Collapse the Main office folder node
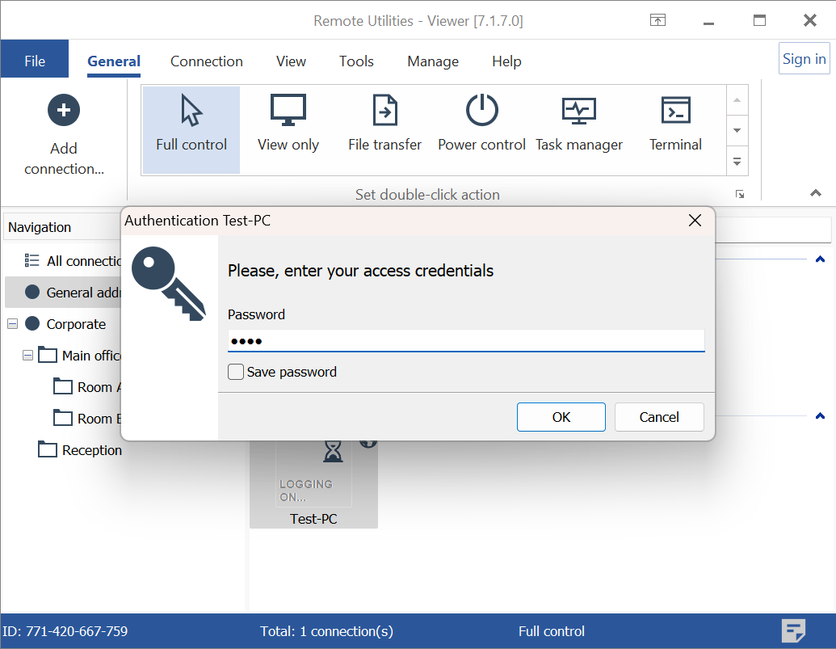Image resolution: width=836 pixels, height=649 pixels. pos(28,356)
